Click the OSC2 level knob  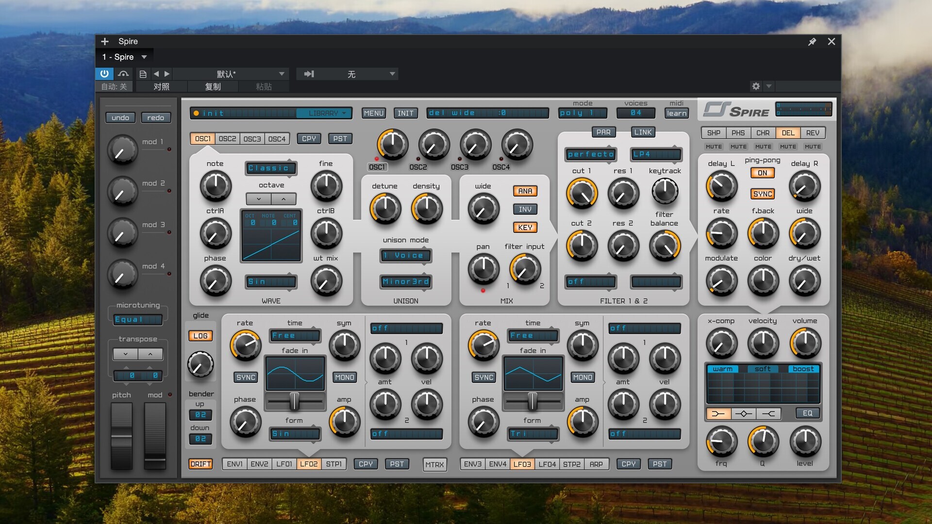(x=434, y=145)
